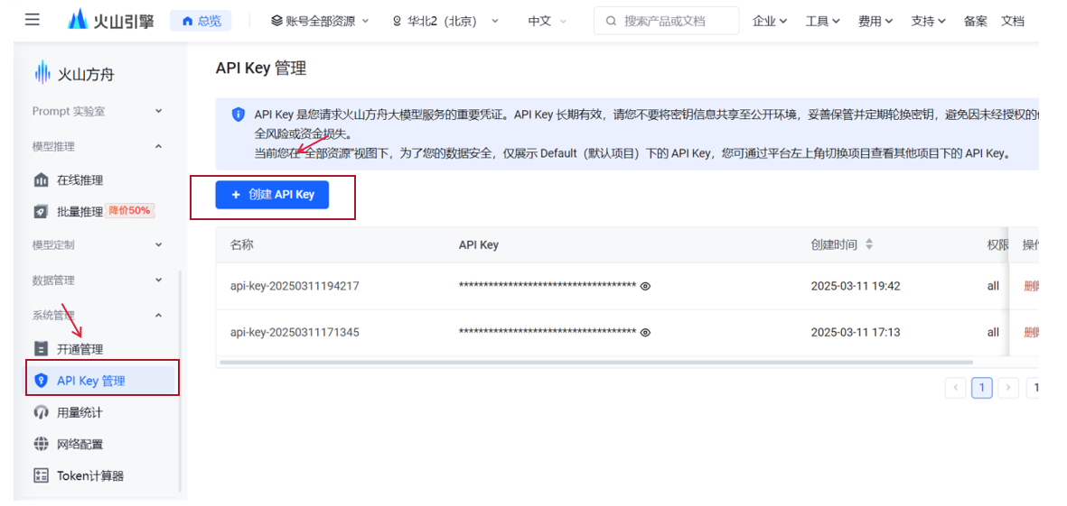Viewport: 1067px width, 506px height.
Task: Open the 支持 menu
Action: coord(928,21)
